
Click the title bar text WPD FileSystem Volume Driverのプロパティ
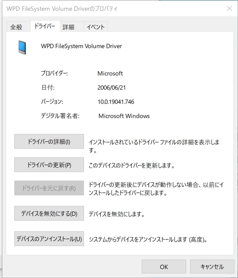tap(62, 9)
